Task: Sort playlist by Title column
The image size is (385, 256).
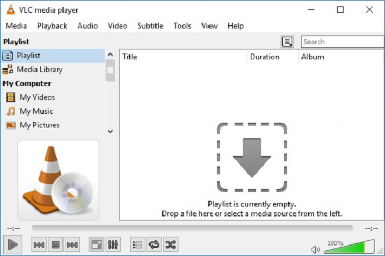Action: pos(183,57)
